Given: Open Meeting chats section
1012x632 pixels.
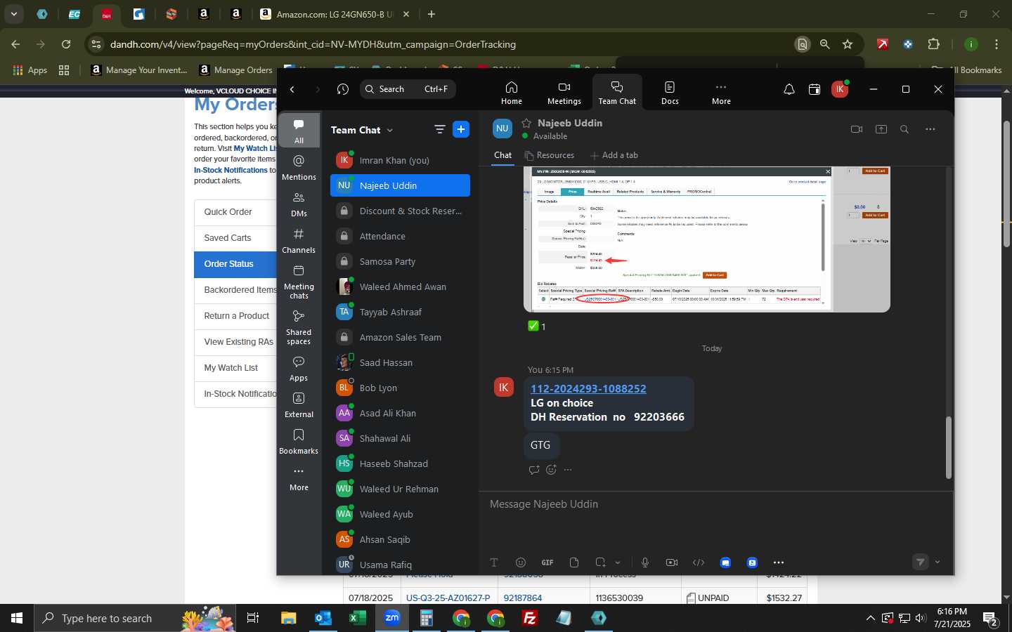Looking at the screenshot, I should (299, 282).
